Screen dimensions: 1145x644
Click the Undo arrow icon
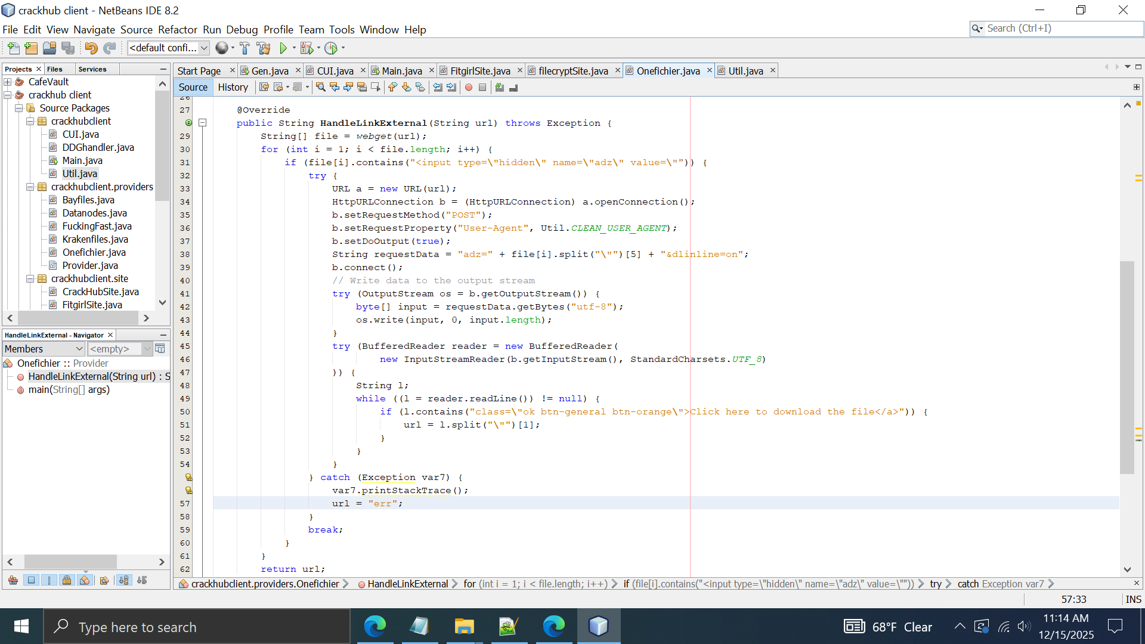[x=91, y=48]
